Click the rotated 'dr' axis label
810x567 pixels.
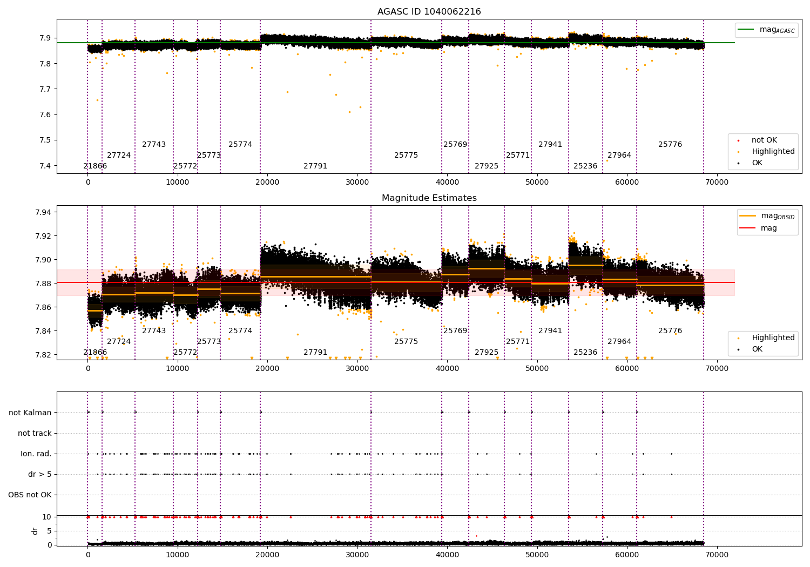coord(35,531)
